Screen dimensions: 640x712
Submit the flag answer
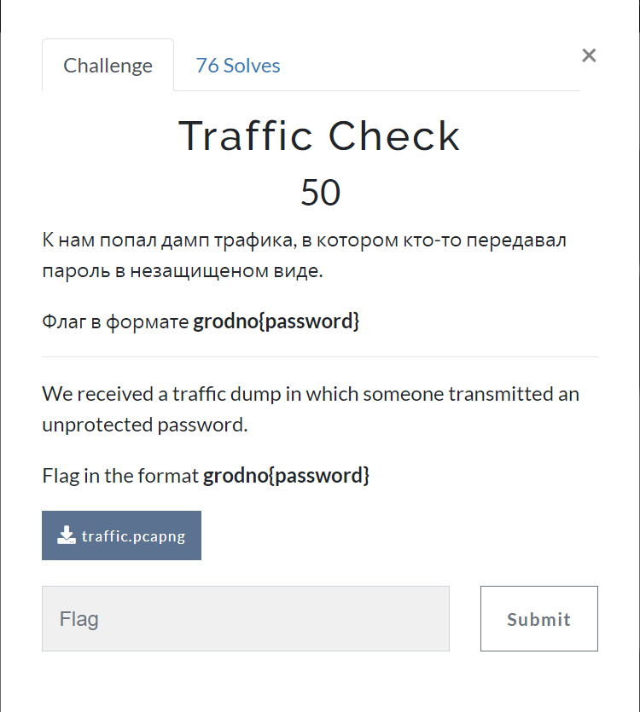[538, 618]
